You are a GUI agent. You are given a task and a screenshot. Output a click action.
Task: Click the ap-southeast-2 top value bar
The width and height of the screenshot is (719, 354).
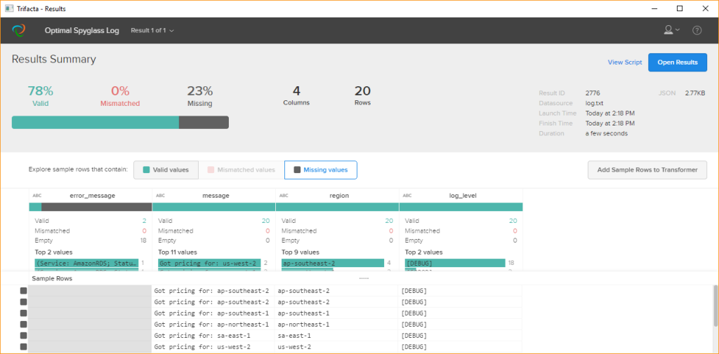pyautogui.click(x=332, y=263)
